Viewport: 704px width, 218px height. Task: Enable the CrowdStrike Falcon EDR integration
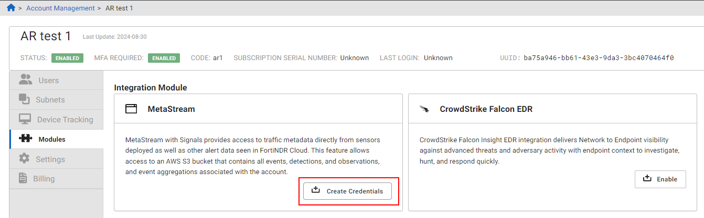point(660,179)
